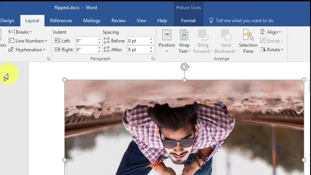This screenshot has height=175, width=311.
Task: Click the Line Numbers icon
Action: [x=12, y=41]
